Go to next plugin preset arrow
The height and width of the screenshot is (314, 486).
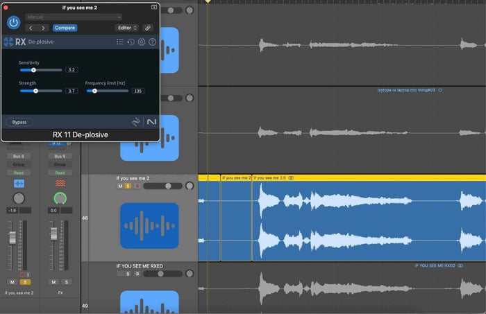[x=43, y=28]
